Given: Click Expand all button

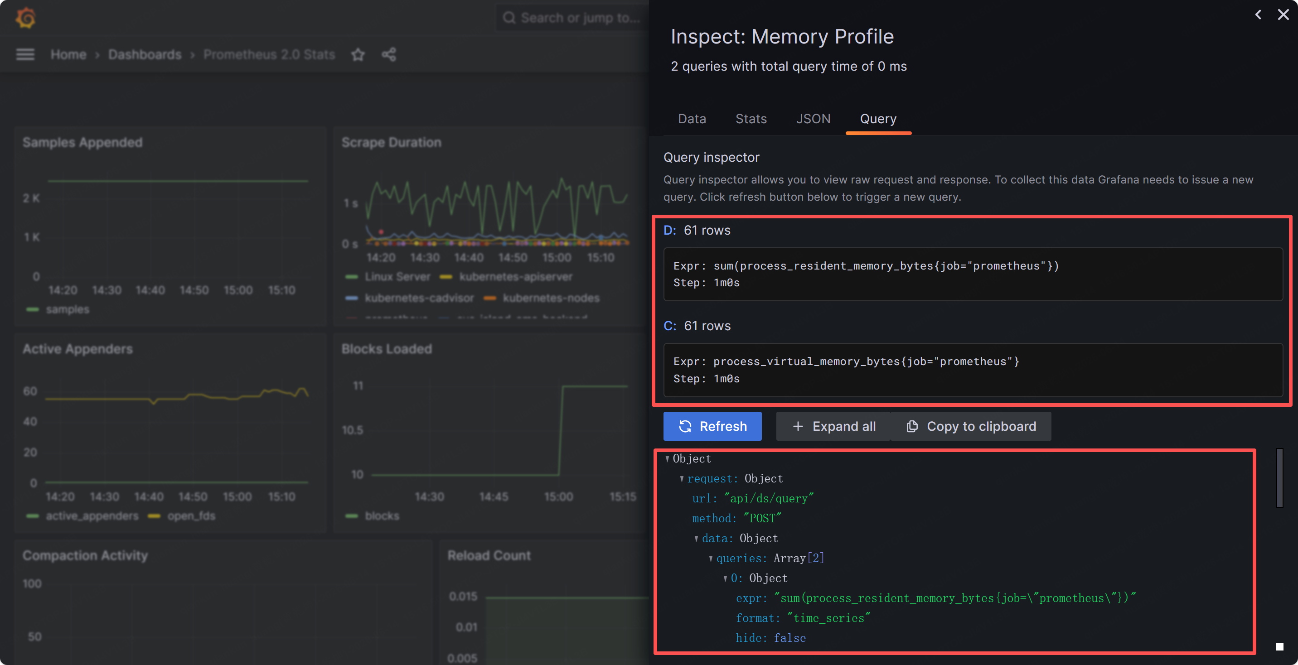Looking at the screenshot, I should pyautogui.click(x=834, y=426).
